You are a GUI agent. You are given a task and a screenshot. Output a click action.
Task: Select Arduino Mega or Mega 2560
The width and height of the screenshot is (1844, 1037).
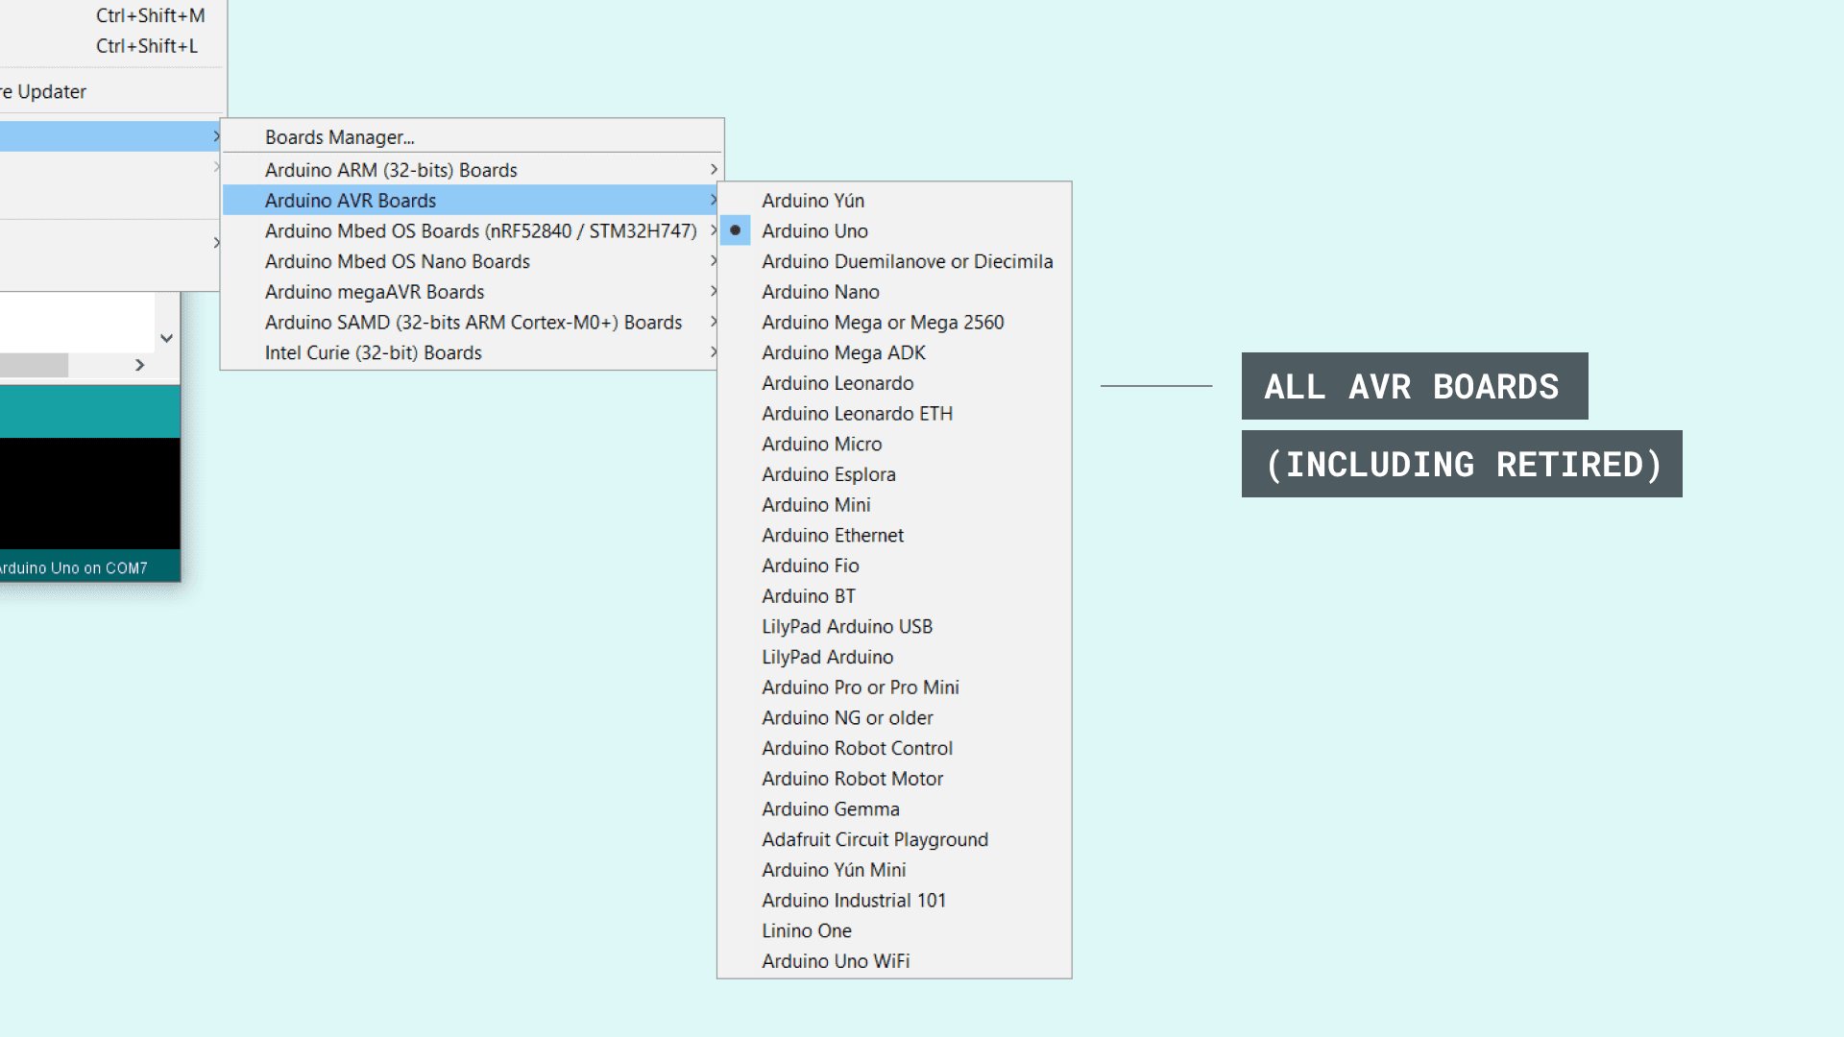pos(883,323)
